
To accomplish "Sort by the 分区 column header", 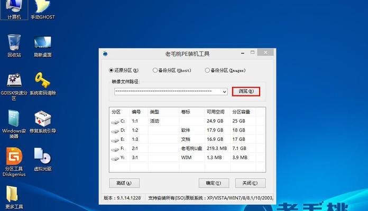I will click(119, 112).
